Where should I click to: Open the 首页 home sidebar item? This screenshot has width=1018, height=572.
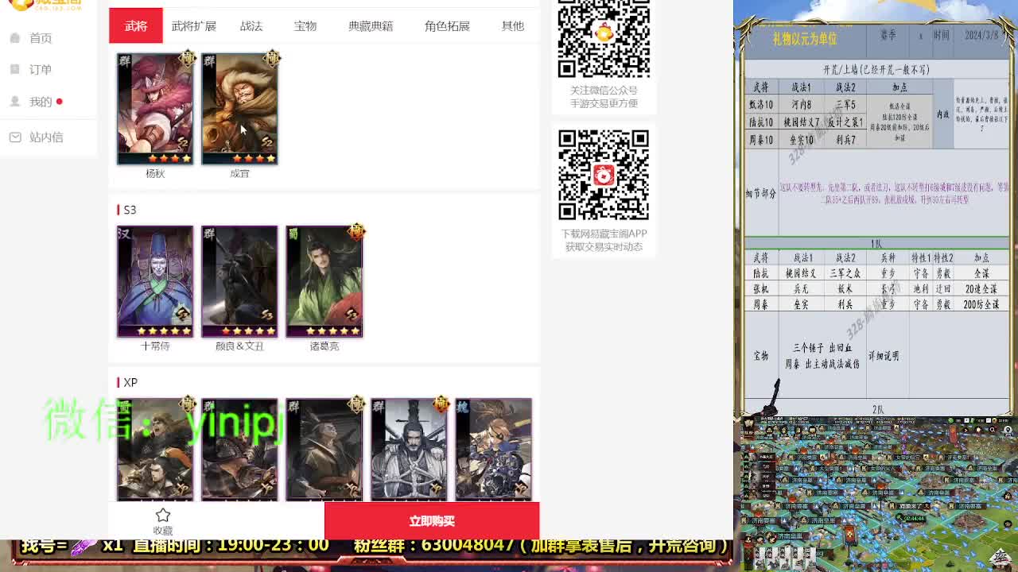[x=40, y=38]
